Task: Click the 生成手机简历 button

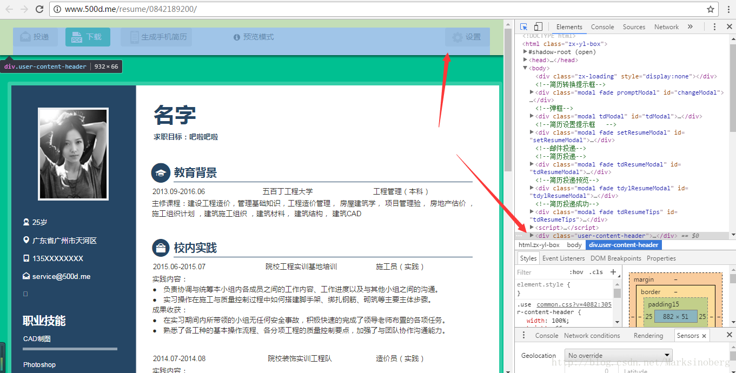Action: tap(156, 37)
